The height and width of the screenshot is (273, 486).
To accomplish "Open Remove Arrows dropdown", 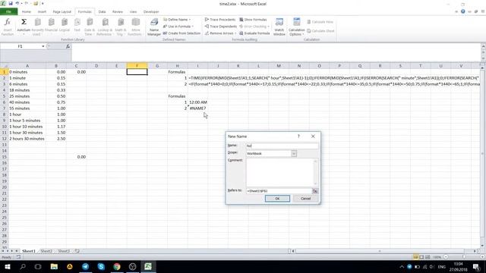I will click(220, 33).
